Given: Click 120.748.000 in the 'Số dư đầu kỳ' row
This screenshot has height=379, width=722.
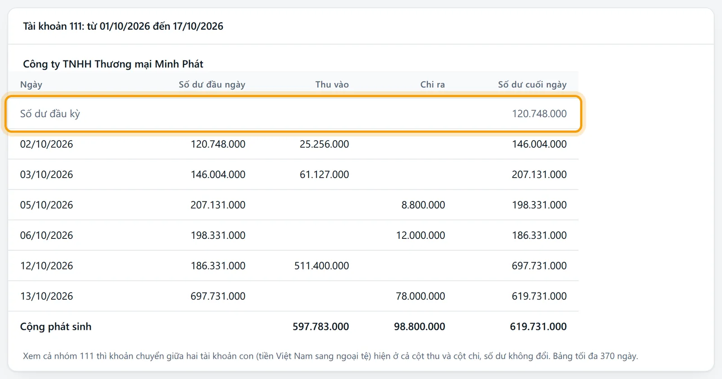Looking at the screenshot, I should 539,114.
